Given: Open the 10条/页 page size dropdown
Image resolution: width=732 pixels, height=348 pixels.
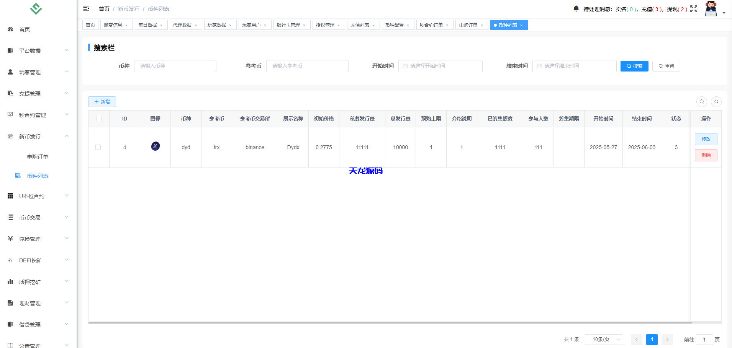Looking at the screenshot, I should [604, 339].
